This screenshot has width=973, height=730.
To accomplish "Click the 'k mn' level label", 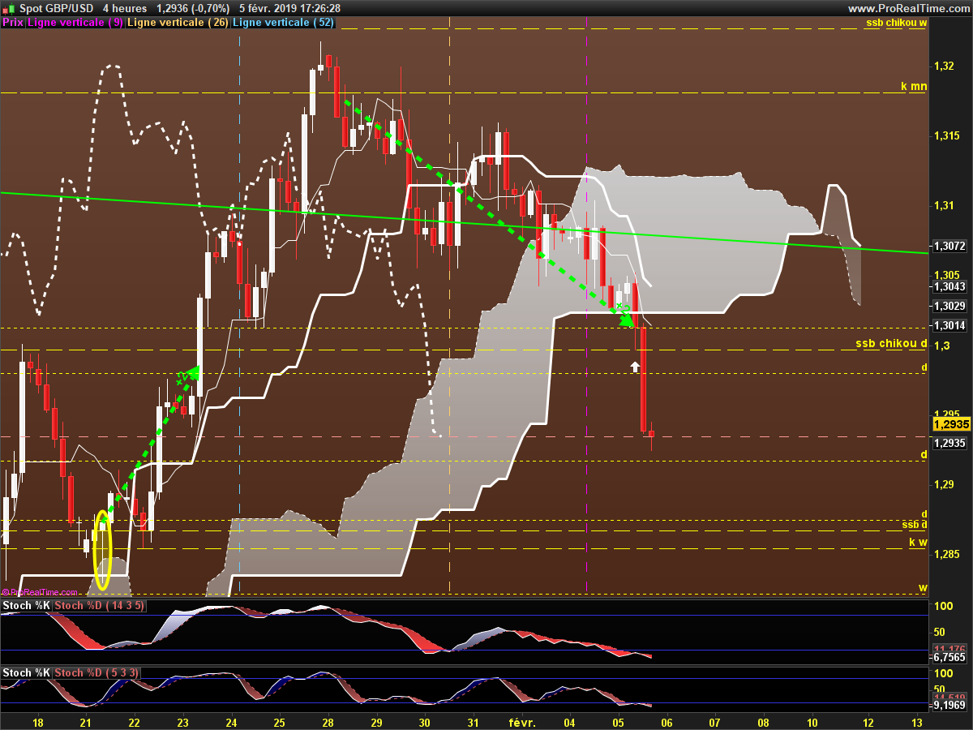I will tap(914, 85).
